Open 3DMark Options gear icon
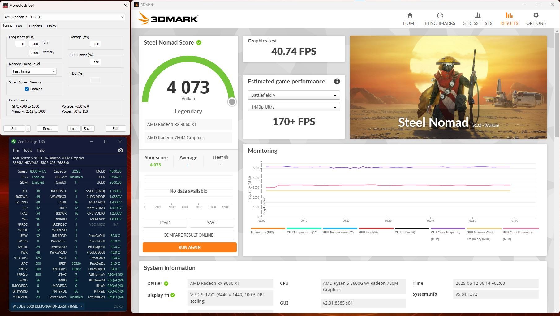 point(536,15)
